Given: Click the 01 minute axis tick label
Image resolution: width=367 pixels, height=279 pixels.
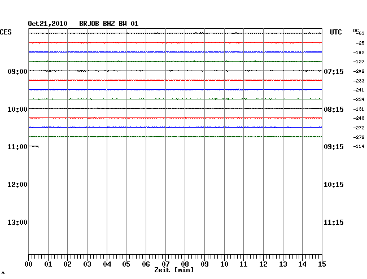Looking at the screenshot, I should click(x=48, y=264).
